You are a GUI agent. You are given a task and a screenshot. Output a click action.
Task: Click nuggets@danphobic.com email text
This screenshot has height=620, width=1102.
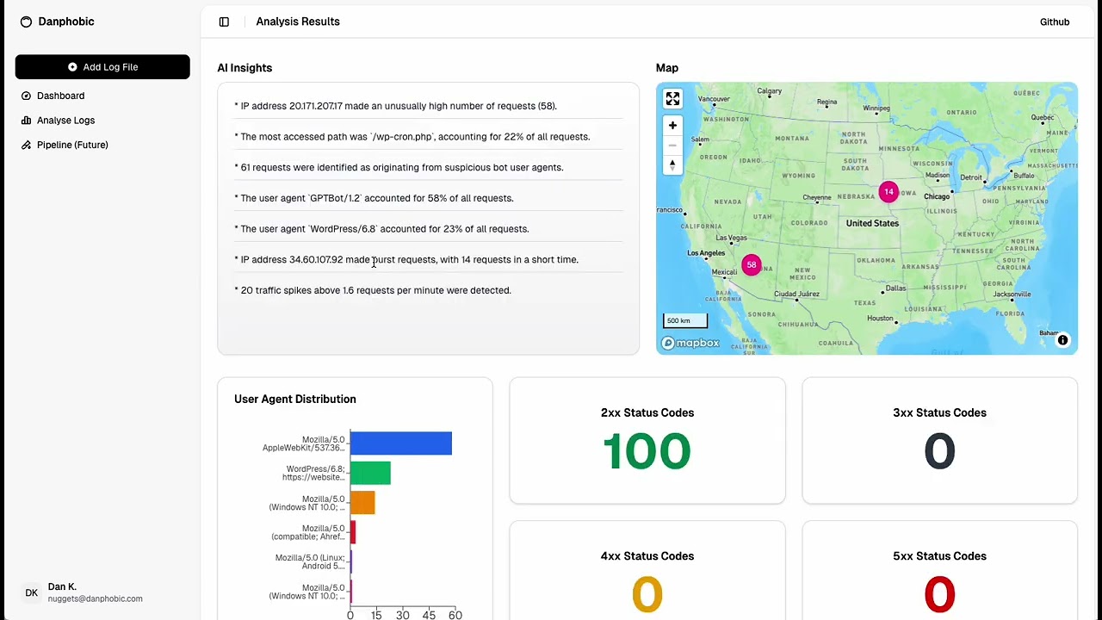point(96,598)
